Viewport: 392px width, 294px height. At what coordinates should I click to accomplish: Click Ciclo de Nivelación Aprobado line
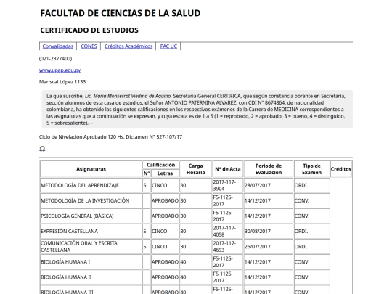[110, 137]
